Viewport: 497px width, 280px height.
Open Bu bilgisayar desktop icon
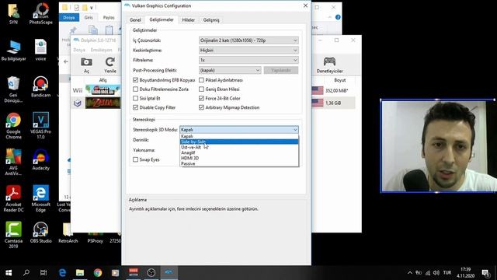pos(13,51)
